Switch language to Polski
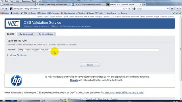The image size is (182, 102). click(92, 17)
